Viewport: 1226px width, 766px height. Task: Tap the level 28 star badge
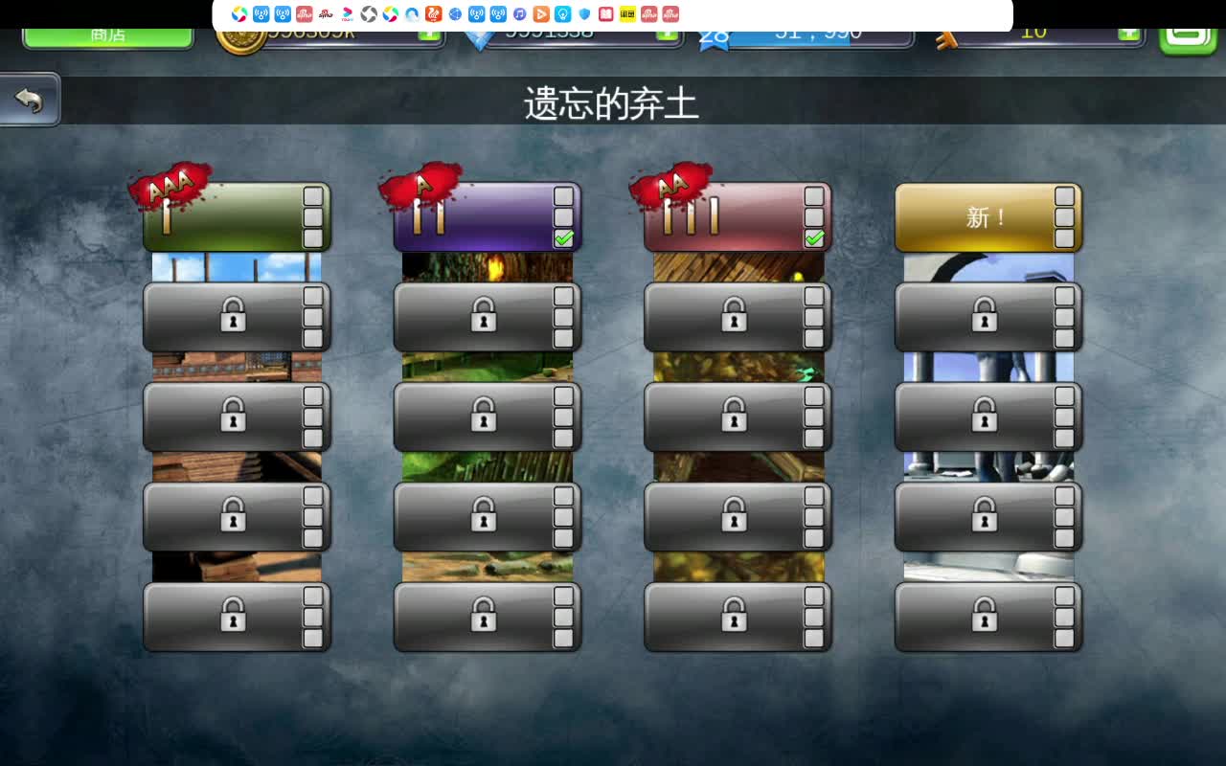pyautogui.click(x=714, y=39)
